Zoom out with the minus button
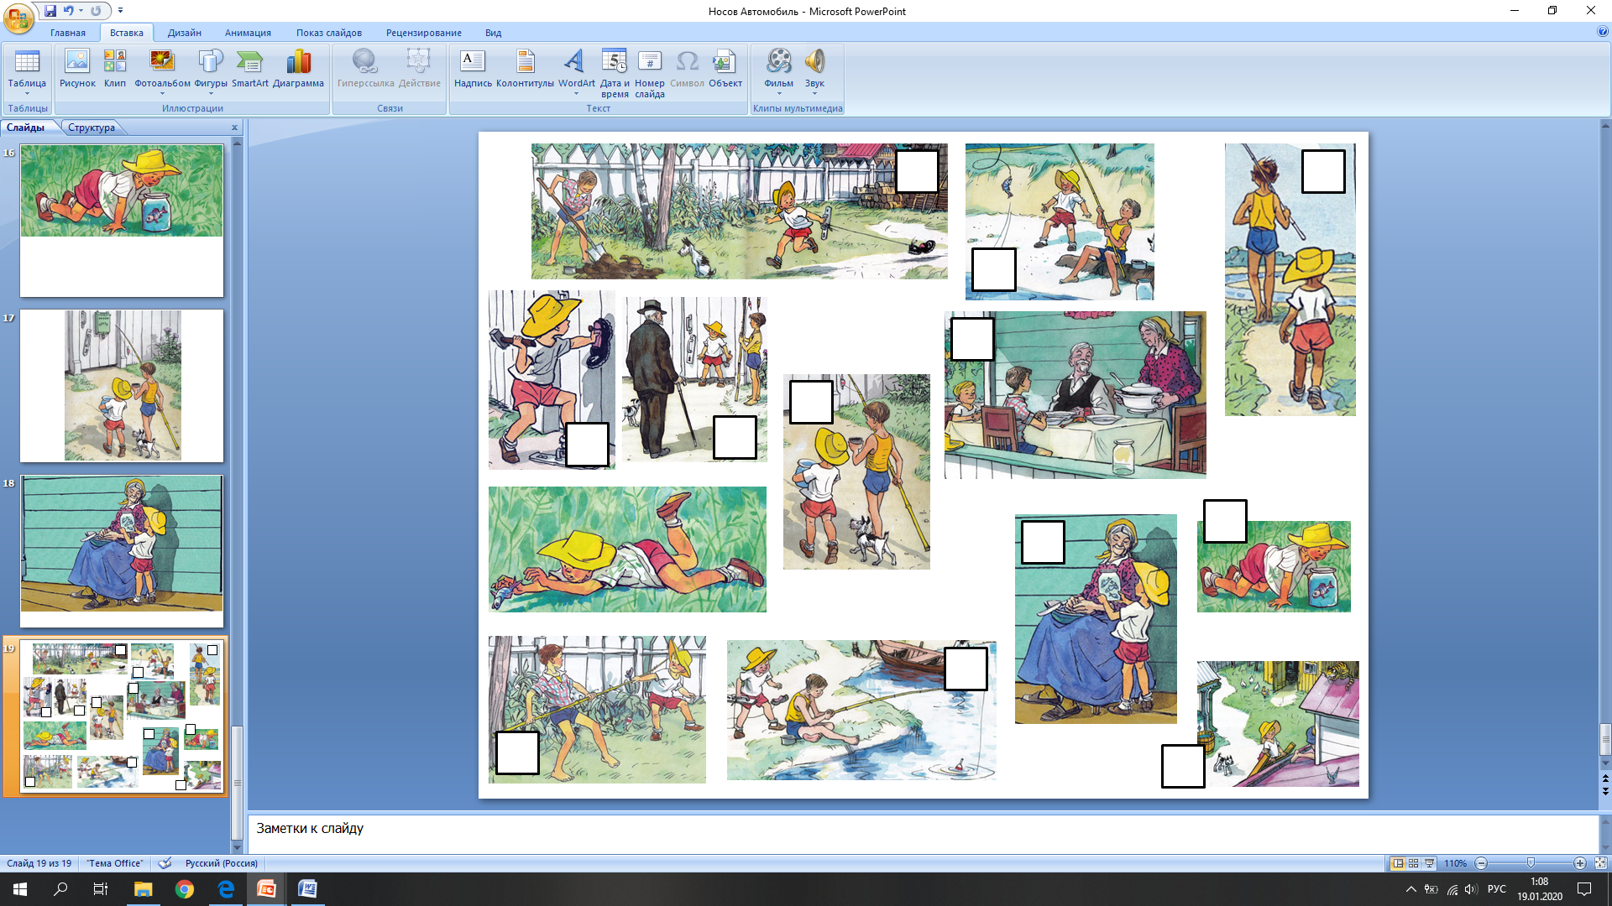The width and height of the screenshot is (1612, 906). [x=1481, y=863]
